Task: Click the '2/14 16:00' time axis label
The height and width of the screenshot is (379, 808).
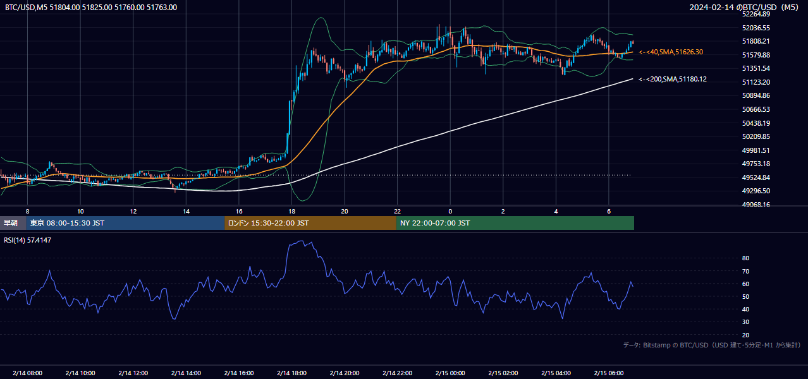Action: (239, 373)
